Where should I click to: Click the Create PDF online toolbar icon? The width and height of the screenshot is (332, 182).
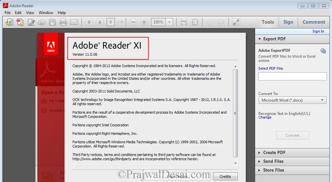pos(20,22)
